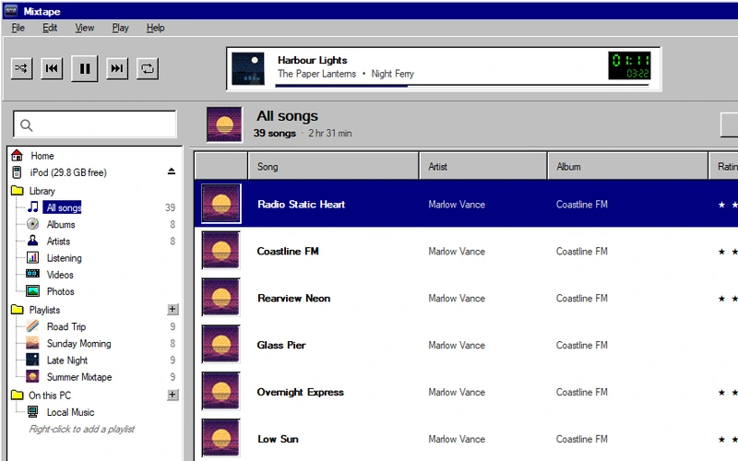This screenshot has width=738, height=461.
Task: Click the picture Photos icon
Action: coord(33,291)
